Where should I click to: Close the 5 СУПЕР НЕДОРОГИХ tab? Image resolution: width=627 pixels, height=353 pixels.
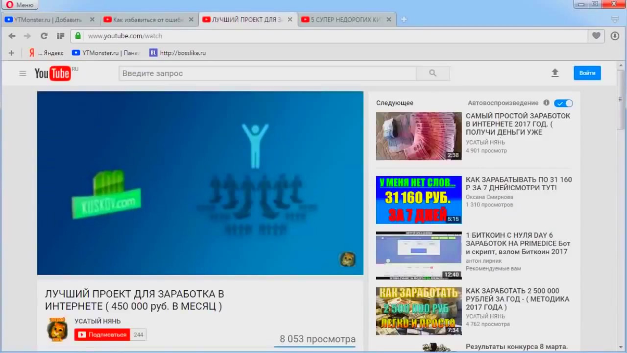point(389,20)
